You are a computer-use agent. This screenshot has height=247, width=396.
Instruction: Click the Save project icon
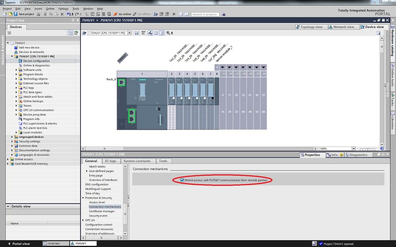pyautogui.click(x=16, y=14)
